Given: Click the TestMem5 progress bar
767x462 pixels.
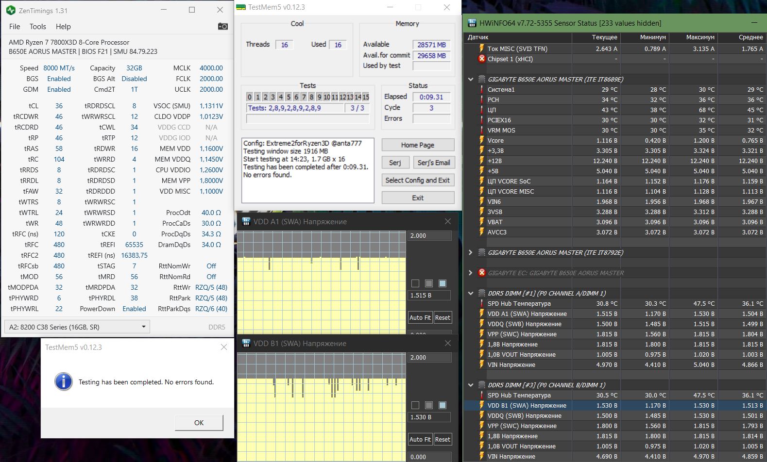Looking at the screenshot, I should point(307,119).
